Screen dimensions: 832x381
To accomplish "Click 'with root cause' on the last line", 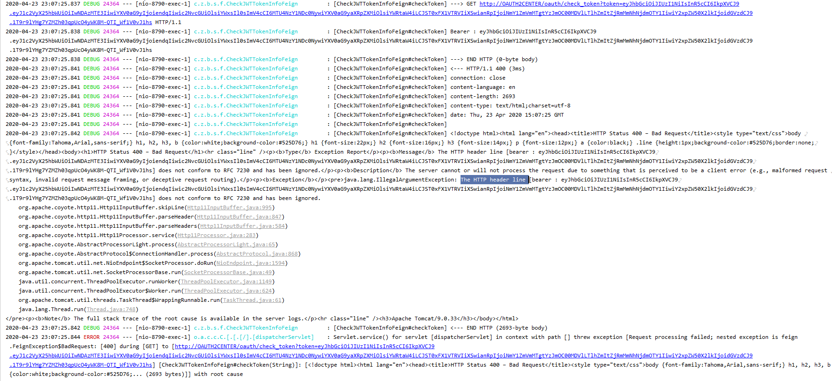I will tap(218, 374).
